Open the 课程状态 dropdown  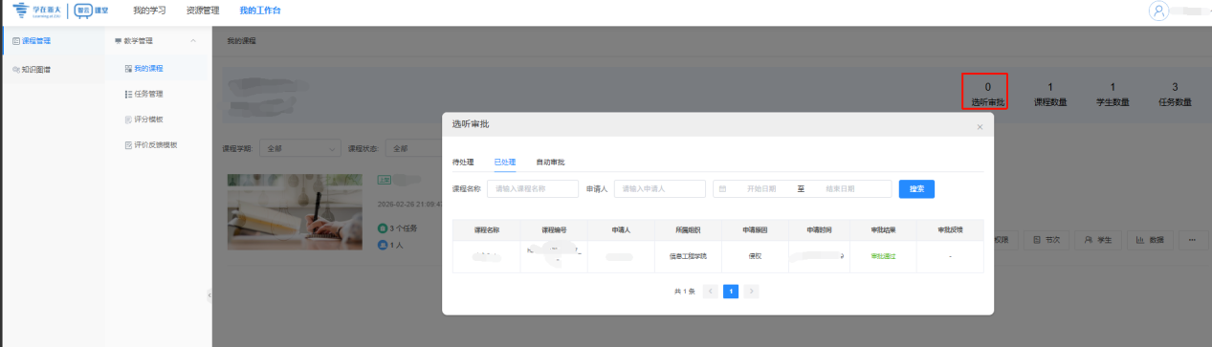coord(413,148)
